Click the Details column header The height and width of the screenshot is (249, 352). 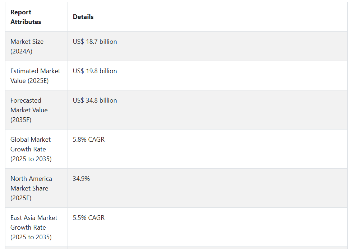pos(83,17)
